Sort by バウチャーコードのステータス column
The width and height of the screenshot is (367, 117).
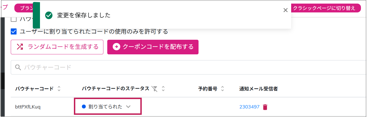[x=163, y=89]
